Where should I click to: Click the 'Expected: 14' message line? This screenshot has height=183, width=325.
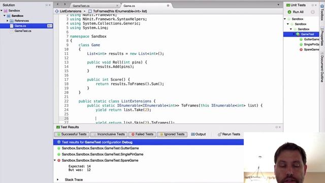(79, 166)
